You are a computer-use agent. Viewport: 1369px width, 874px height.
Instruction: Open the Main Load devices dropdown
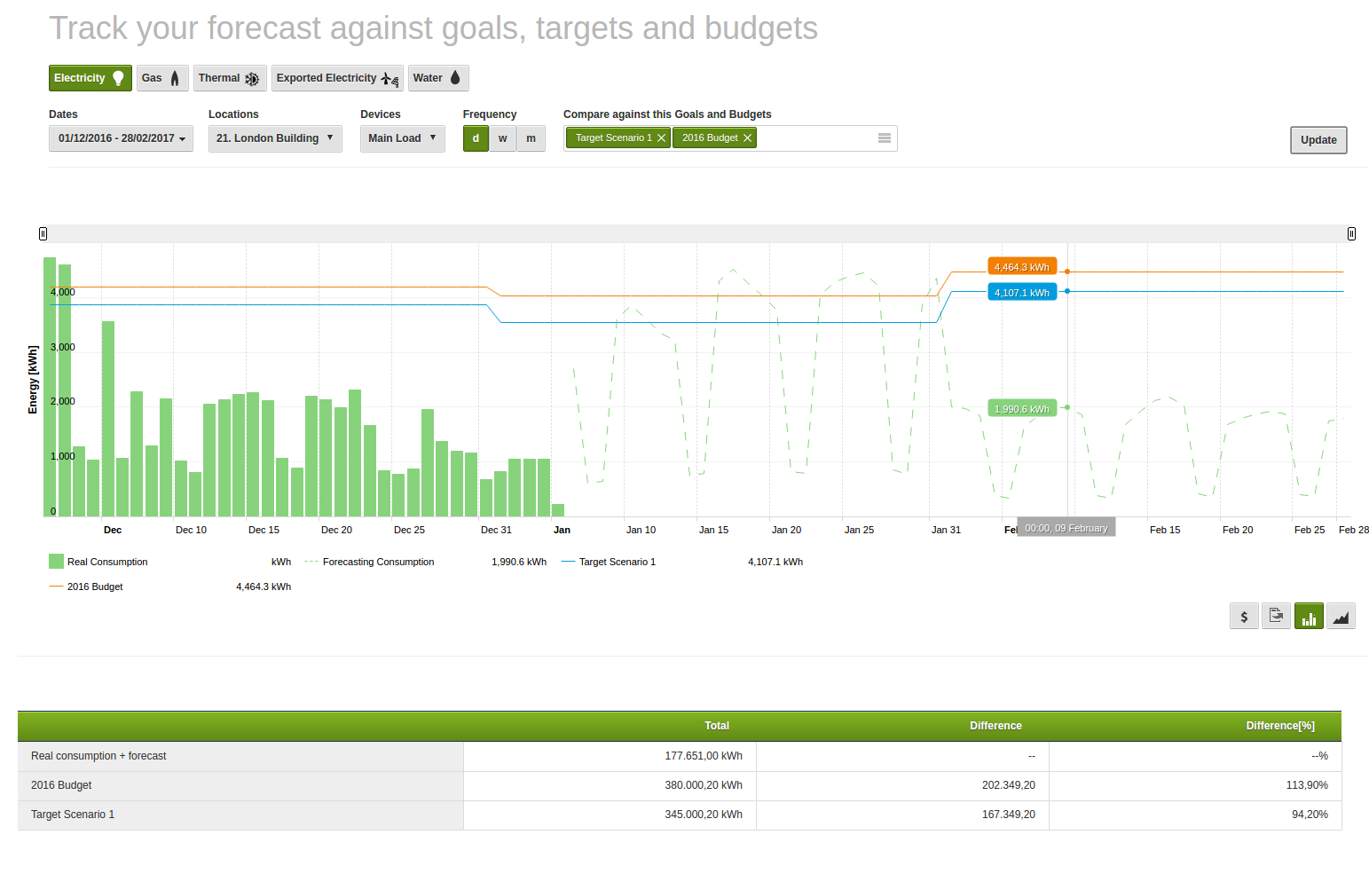click(x=402, y=138)
